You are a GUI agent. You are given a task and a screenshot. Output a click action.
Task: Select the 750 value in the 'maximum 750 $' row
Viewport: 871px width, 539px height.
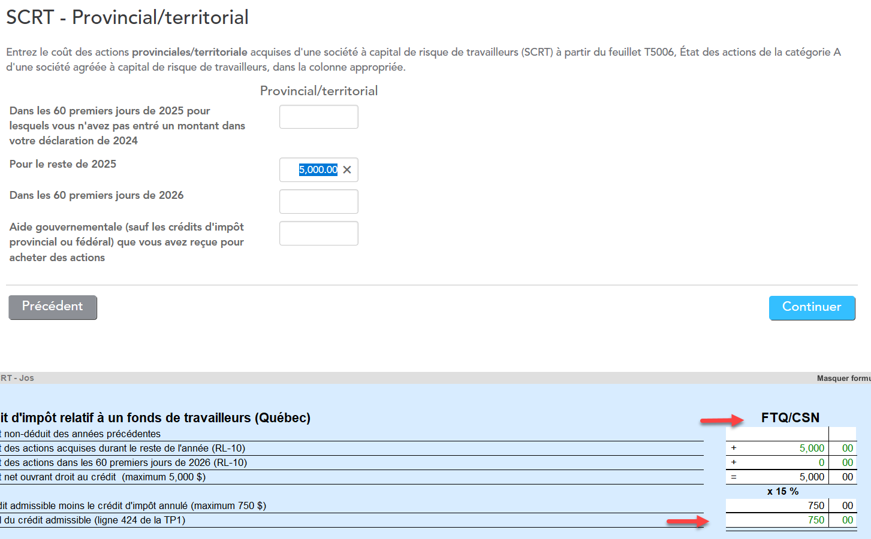pyautogui.click(x=816, y=505)
